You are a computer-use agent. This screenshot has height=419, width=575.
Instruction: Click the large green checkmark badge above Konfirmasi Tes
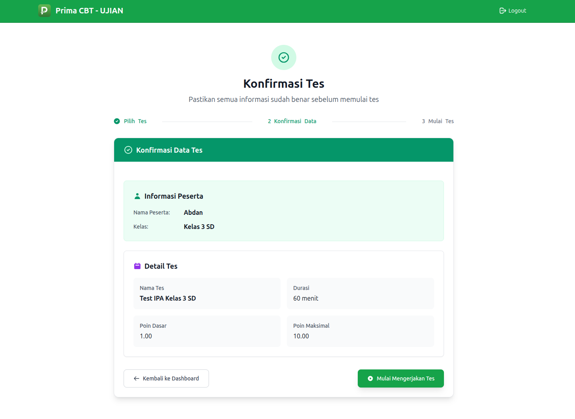click(x=283, y=57)
